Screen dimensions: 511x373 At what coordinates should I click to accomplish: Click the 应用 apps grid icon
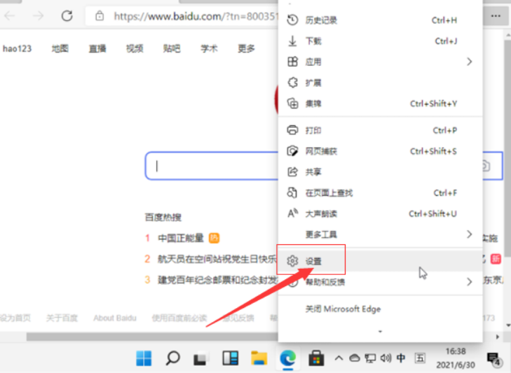pyautogui.click(x=292, y=62)
